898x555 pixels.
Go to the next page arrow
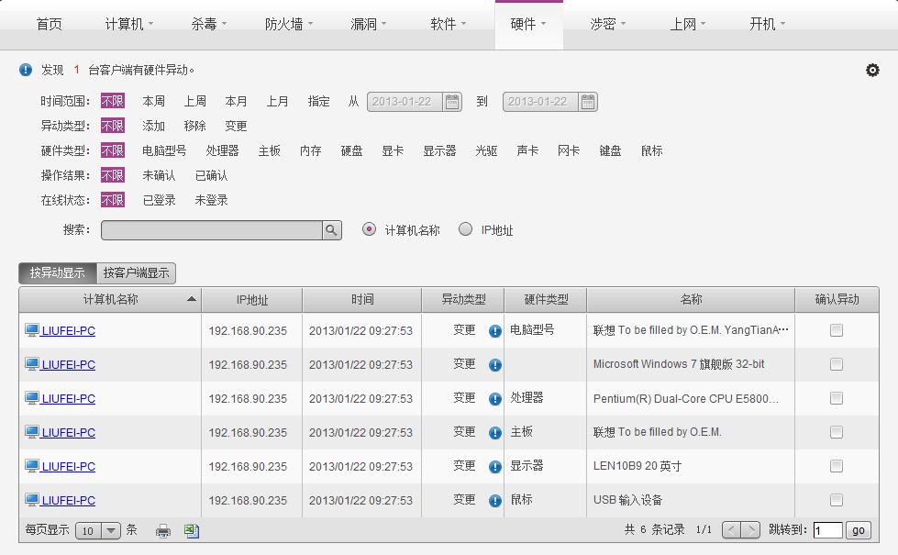tap(751, 530)
